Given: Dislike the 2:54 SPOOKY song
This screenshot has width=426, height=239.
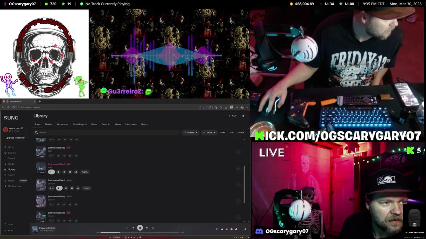Looking at the screenshot, I should click(66, 188).
